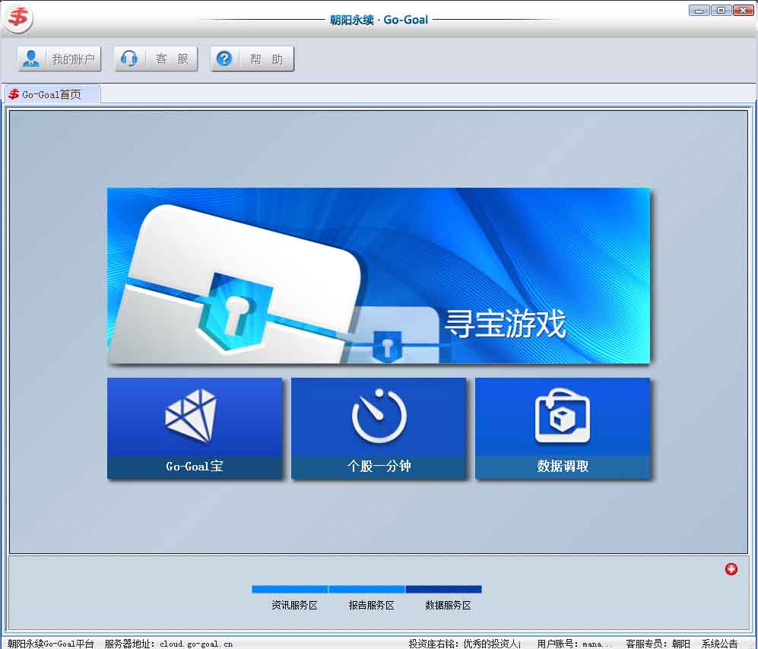This screenshot has height=649, width=758.
Task: Switch to 报告服务区 section
Action: point(371,605)
